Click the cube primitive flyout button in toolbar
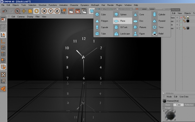195x122 pixels. click(92, 11)
